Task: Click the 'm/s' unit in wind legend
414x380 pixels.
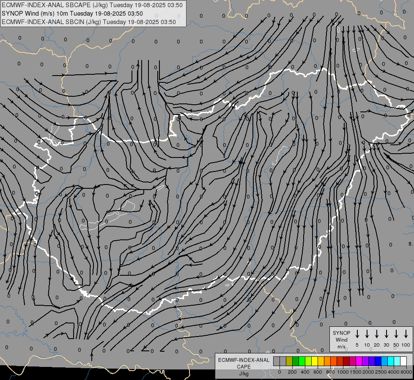Action: pos(341,347)
